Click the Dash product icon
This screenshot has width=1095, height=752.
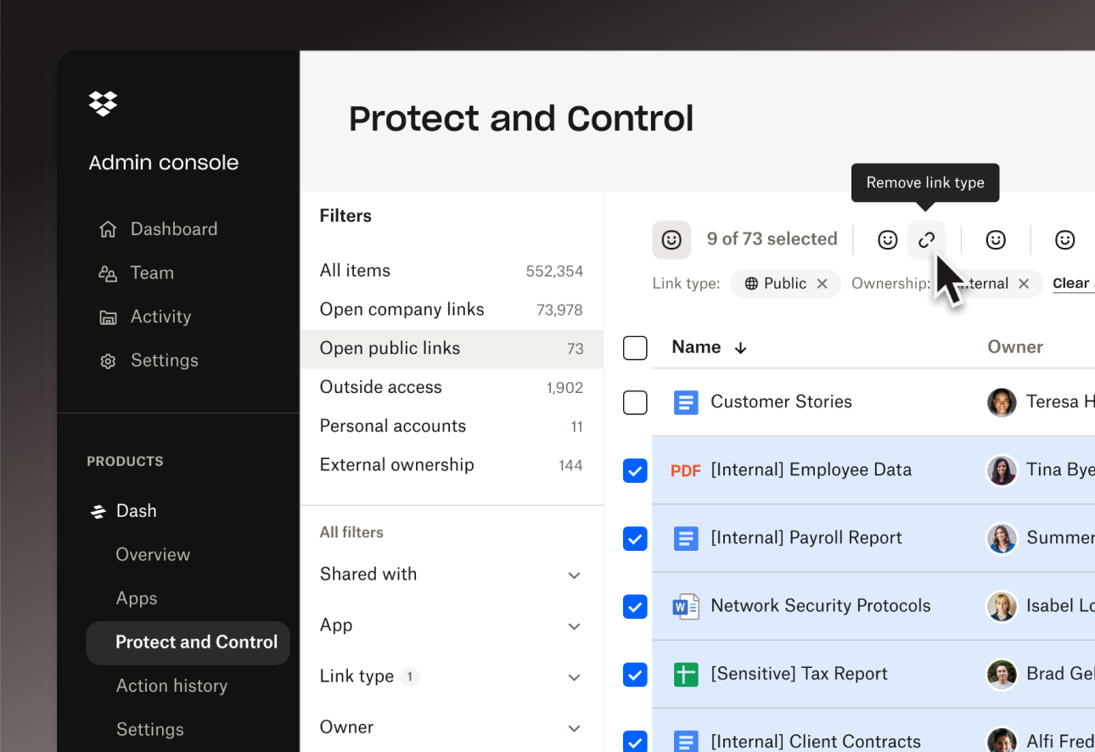(x=98, y=511)
